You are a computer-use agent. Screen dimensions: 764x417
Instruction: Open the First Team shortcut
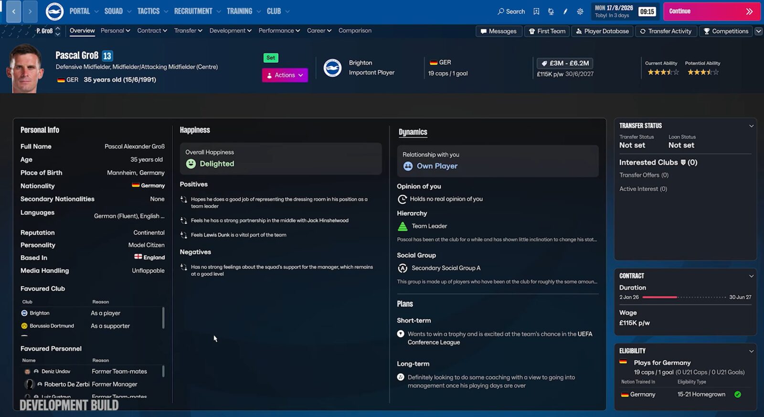coord(547,31)
